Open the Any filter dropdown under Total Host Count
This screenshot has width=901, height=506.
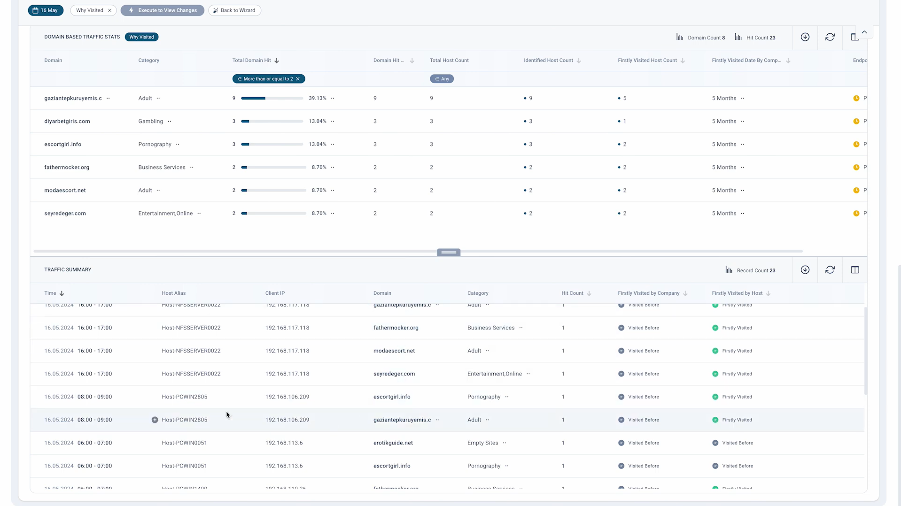(442, 78)
